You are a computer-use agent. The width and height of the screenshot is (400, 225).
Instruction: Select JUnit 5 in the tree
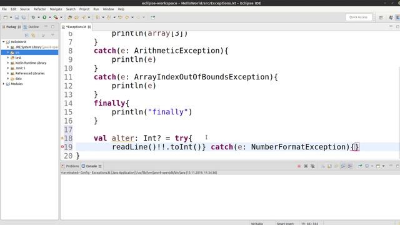pos(20,68)
